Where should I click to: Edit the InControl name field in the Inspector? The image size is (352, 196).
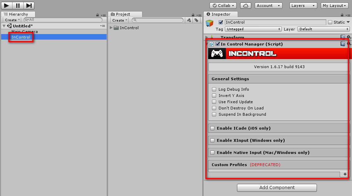[x=276, y=22]
